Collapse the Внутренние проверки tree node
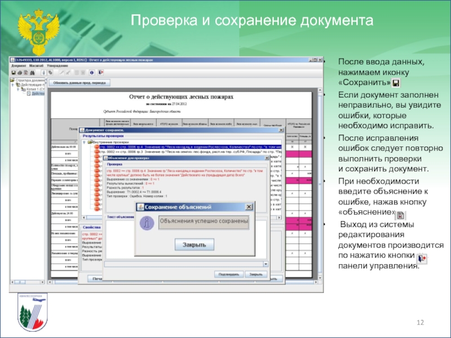 (84, 143)
